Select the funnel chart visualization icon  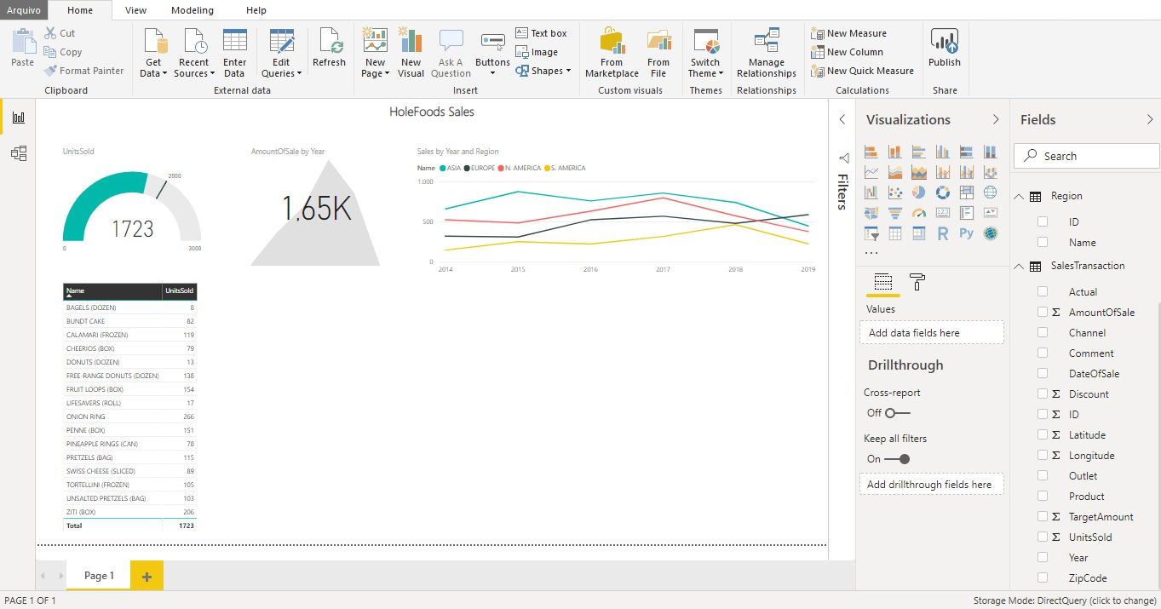[x=895, y=213]
